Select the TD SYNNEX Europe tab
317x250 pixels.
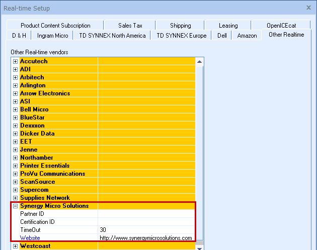[181, 36]
